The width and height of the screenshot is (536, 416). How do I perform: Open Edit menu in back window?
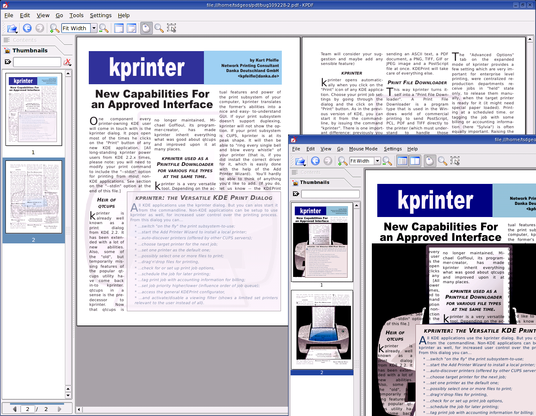pyautogui.click(x=25, y=15)
